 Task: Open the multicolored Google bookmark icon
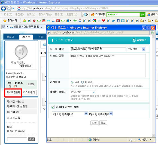click(94, 20)
